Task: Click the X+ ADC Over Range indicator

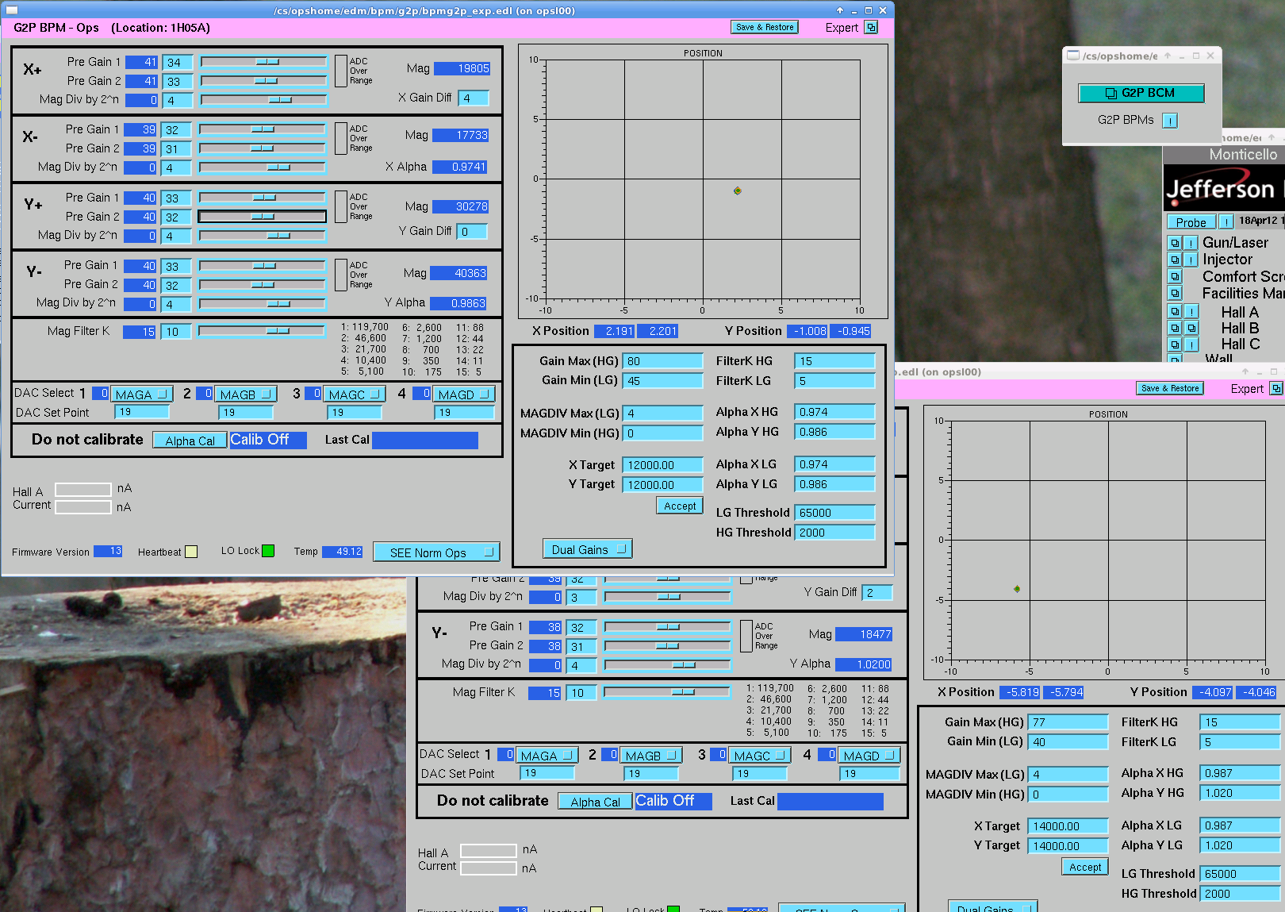Action: point(341,70)
